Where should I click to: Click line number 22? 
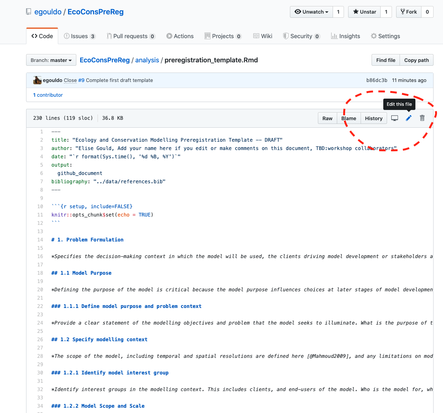point(40,306)
